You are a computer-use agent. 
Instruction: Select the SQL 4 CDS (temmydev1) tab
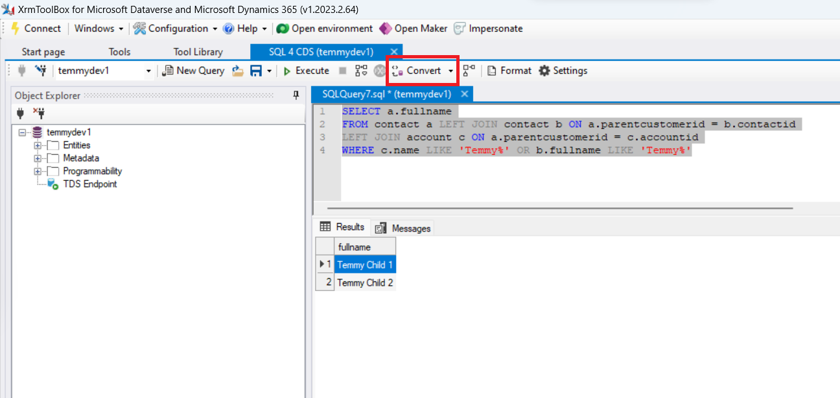321,52
